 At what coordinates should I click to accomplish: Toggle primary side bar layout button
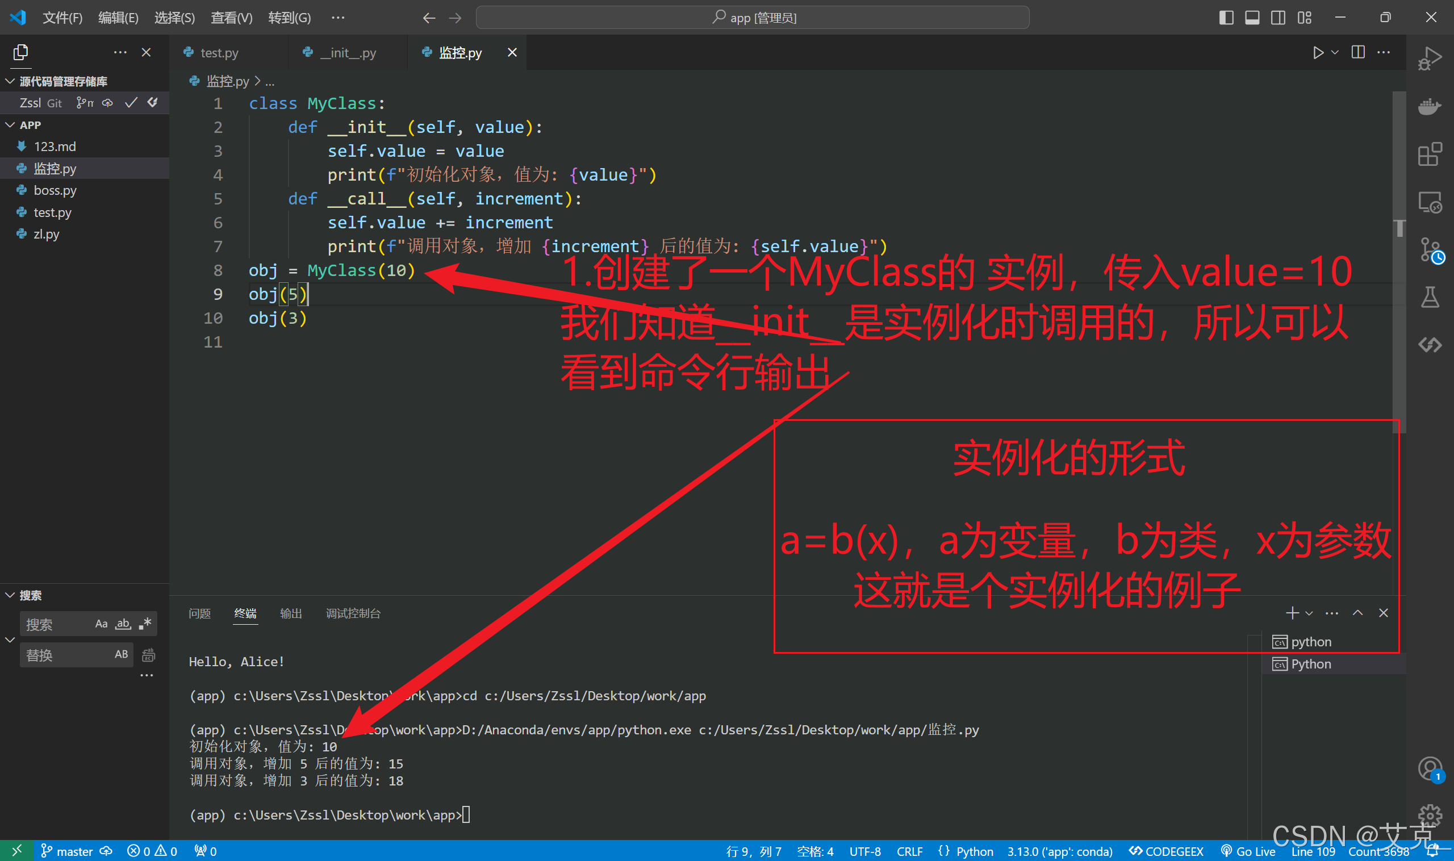click(1226, 18)
